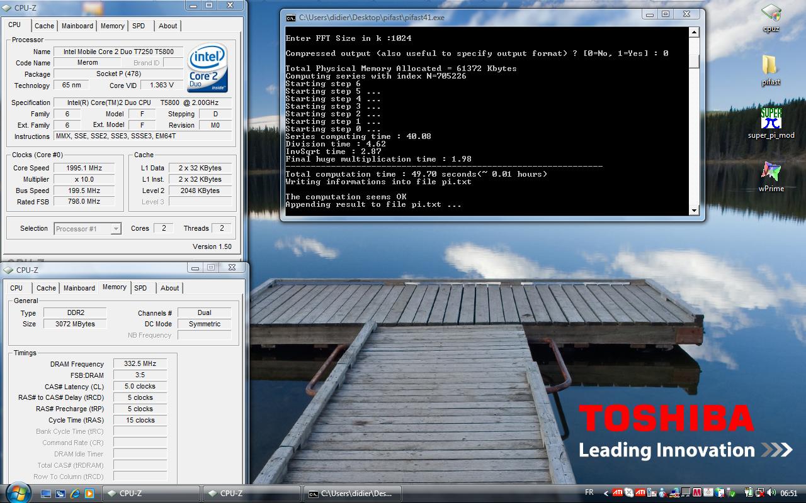The image size is (806, 503).
Task: Click Code Name value 'Merom'
Action: click(x=88, y=63)
